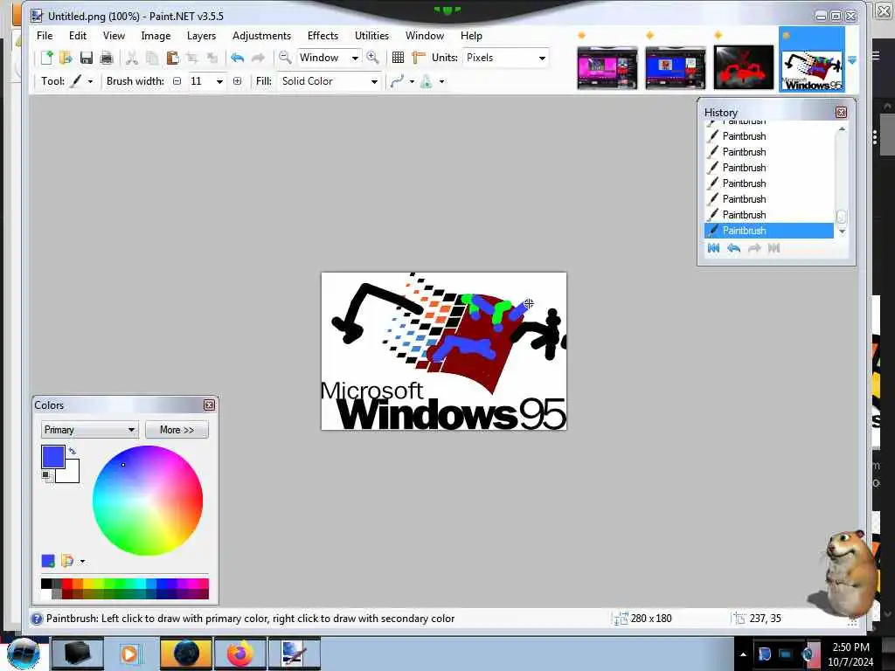The image size is (895, 671).
Task: Open the image list dropdown arrow
Action: coord(852,60)
